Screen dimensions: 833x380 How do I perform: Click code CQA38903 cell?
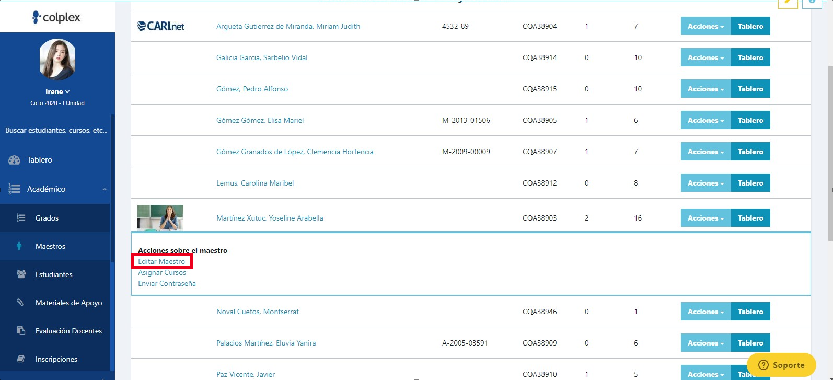pos(539,218)
